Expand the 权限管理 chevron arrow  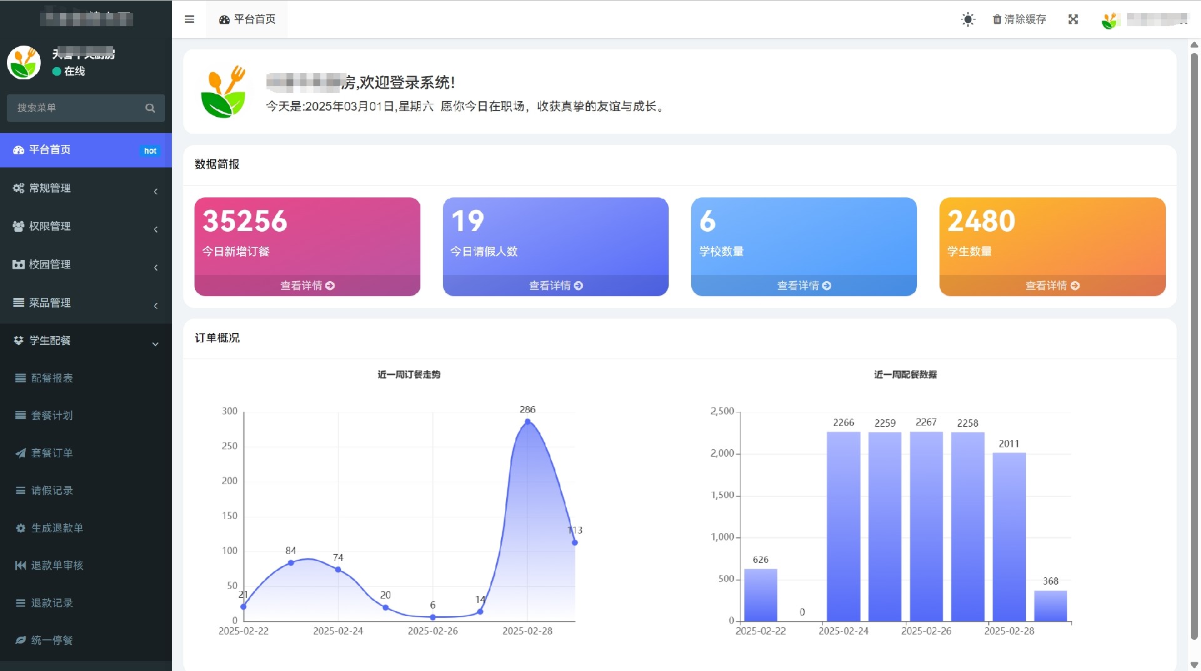(x=156, y=229)
